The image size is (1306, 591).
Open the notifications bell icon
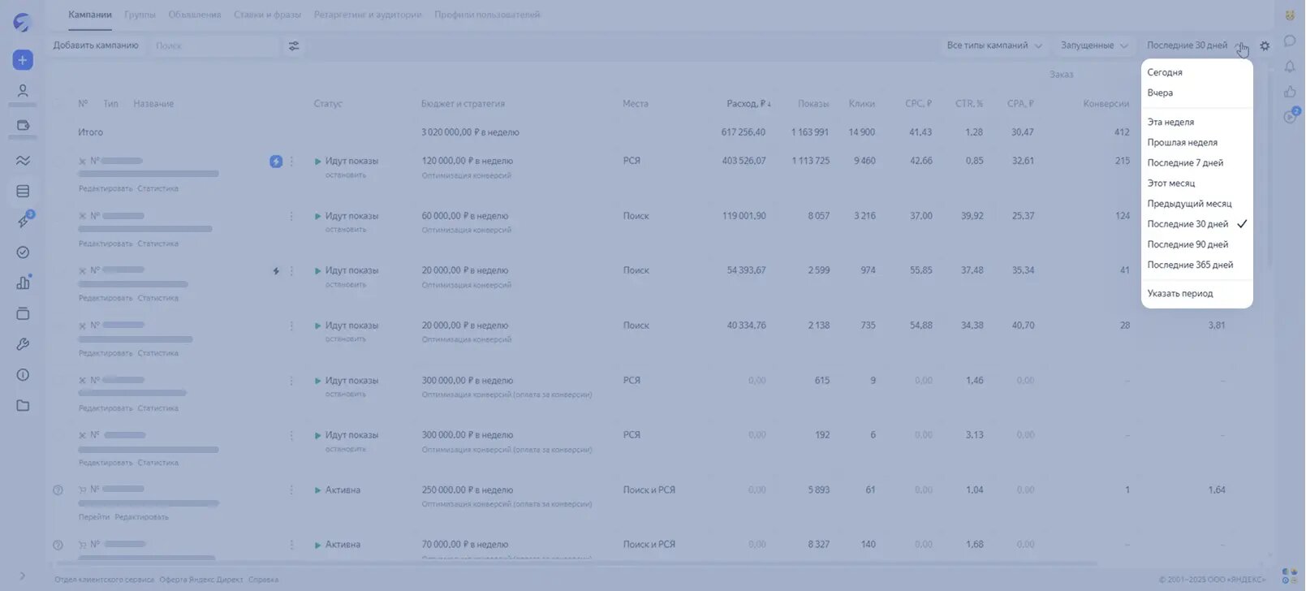tap(1290, 67)
